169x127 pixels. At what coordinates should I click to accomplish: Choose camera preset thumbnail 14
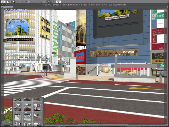pos(27,116)
